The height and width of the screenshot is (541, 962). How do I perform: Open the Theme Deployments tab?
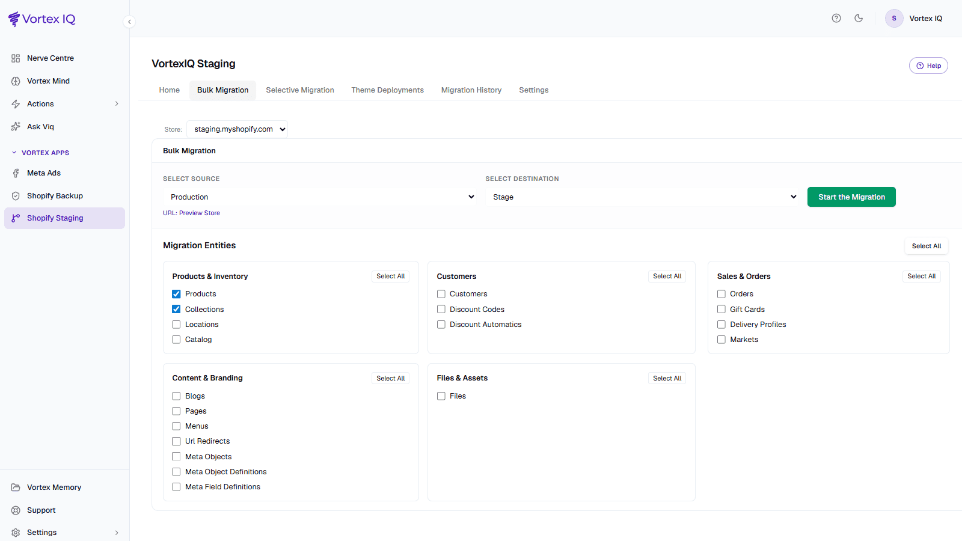click(x=388, y=90)
